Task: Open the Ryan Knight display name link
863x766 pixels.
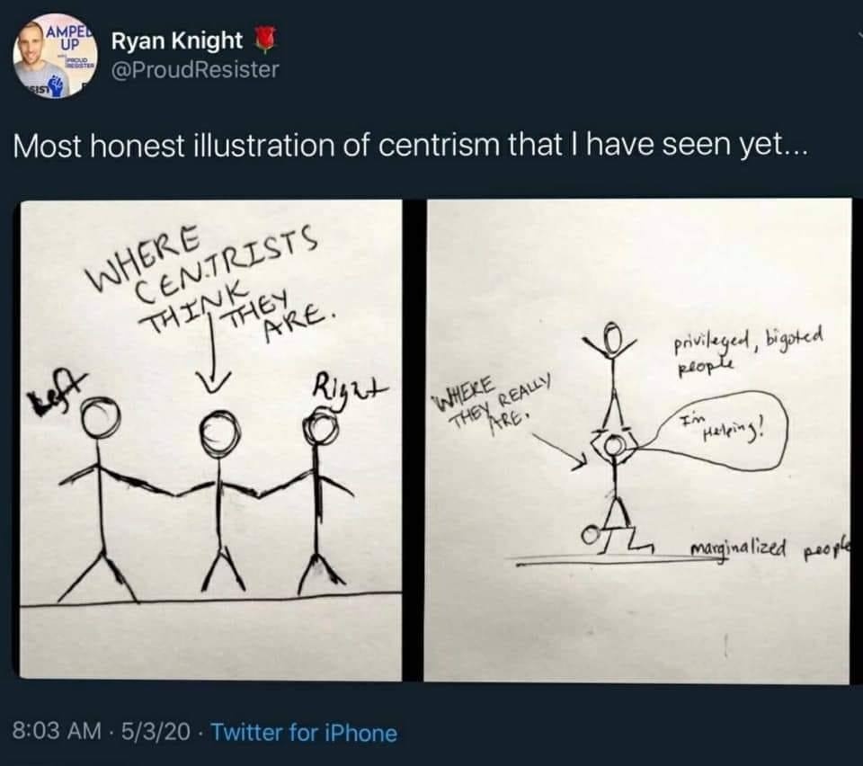Action: pyautogui.click(x=177, y=40)
